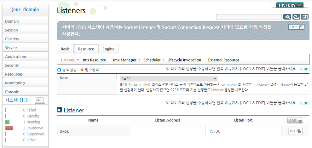Click the red-blue Listener section icon

(x=59, y=110)
